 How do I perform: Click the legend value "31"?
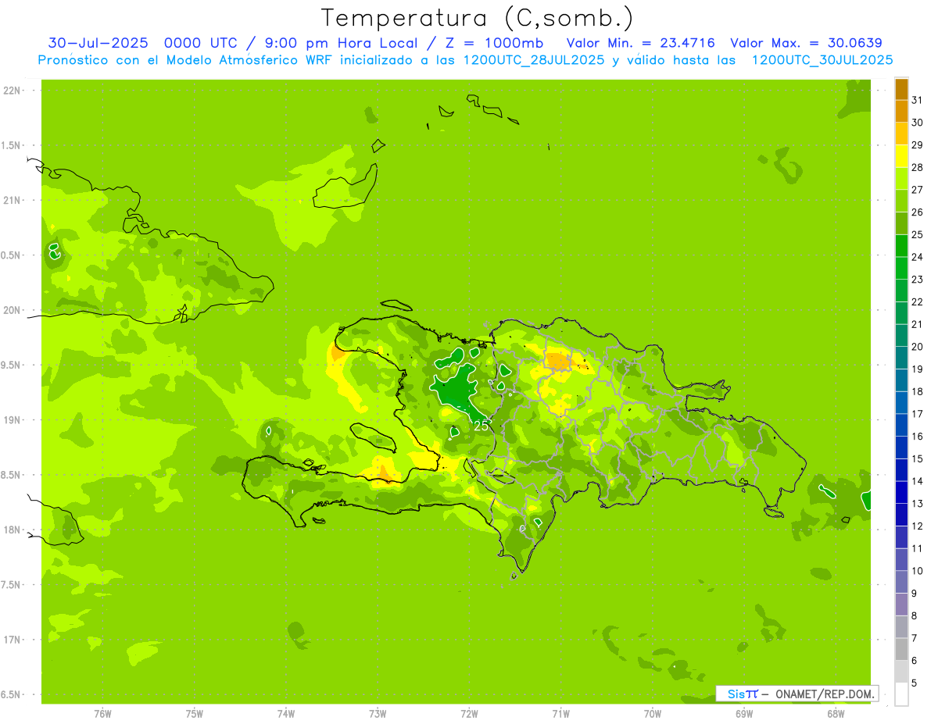pyautogui.click(x=918, y=100)
